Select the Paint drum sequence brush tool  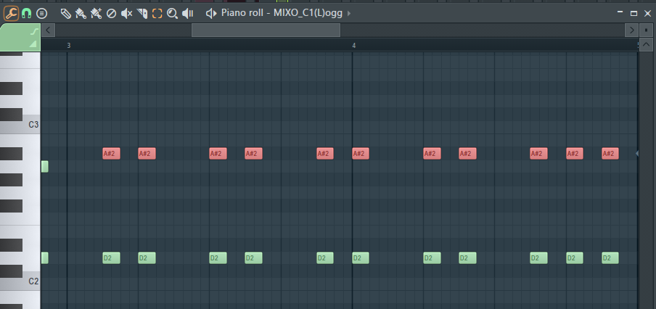96,13
